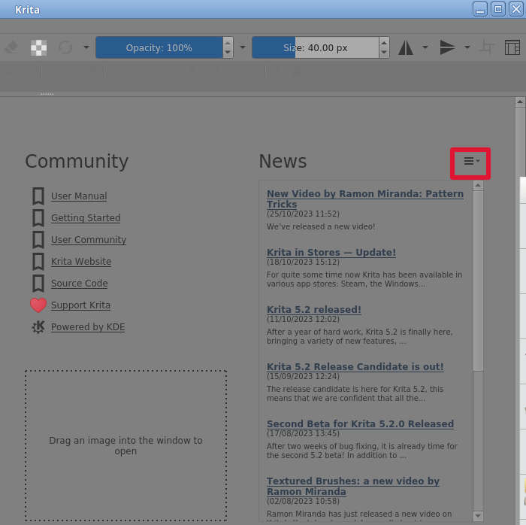Open 'Second Beta for Krita 5.2.0 Released' news
The image size is (526, 525).
click(360, 424)
